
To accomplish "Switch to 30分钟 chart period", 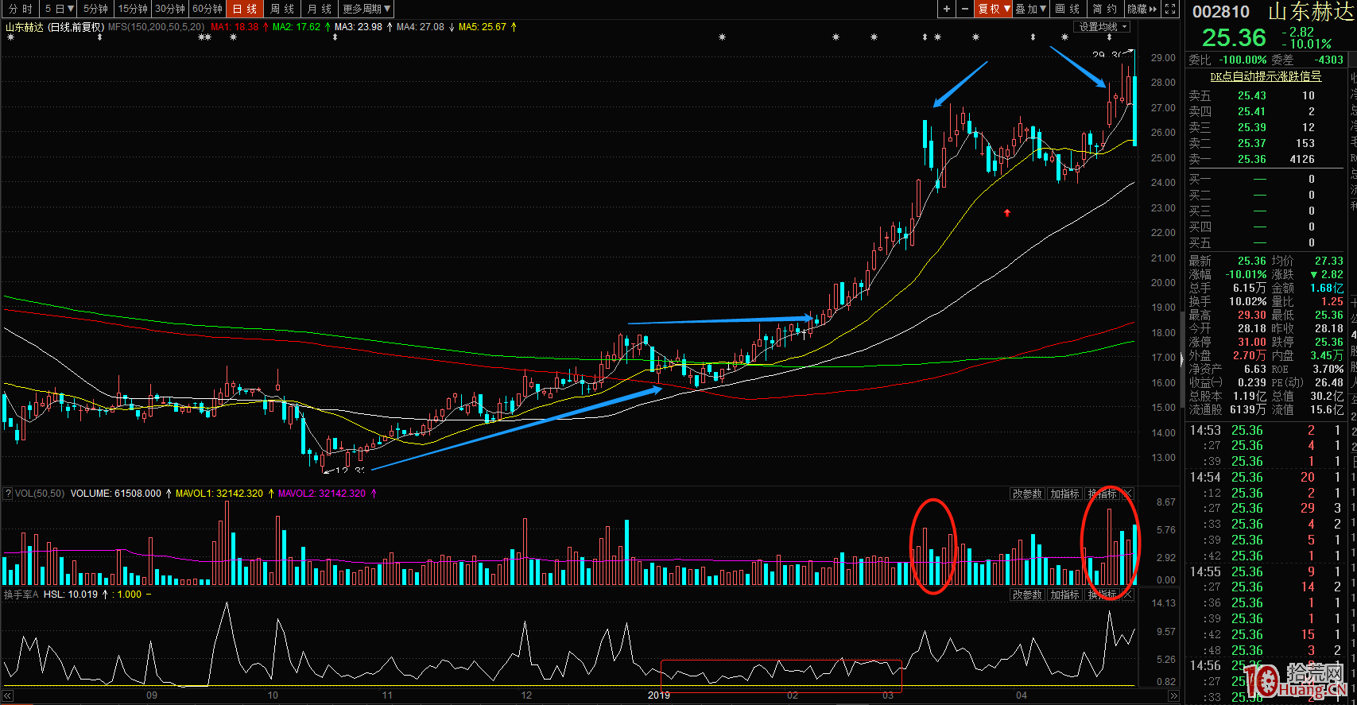I will pyautogui.click(x=170, y=9).
